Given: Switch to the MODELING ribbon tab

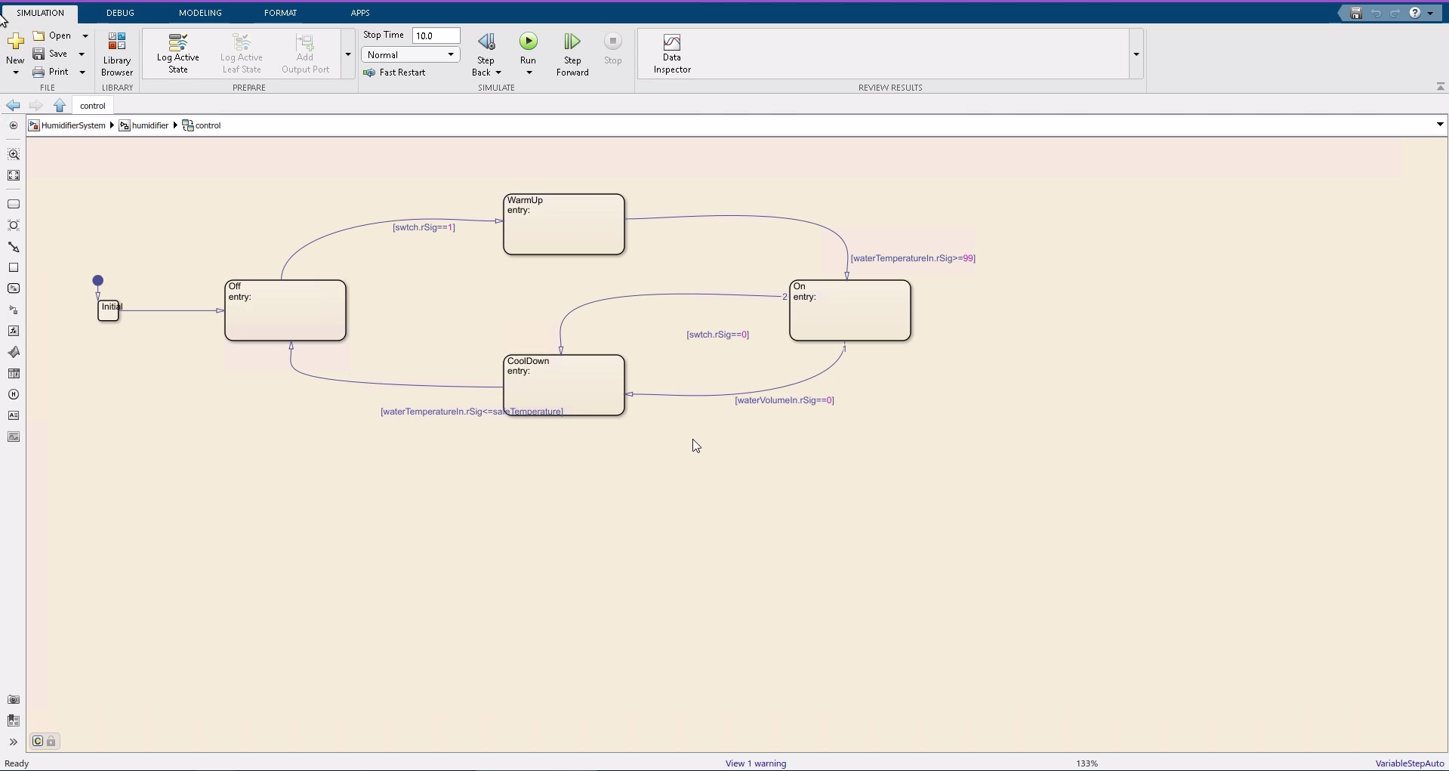Looking at the screenshot, I should 200,13.
